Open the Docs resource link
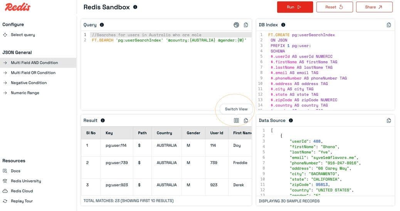400x211 pixels. tap(15, 171)
